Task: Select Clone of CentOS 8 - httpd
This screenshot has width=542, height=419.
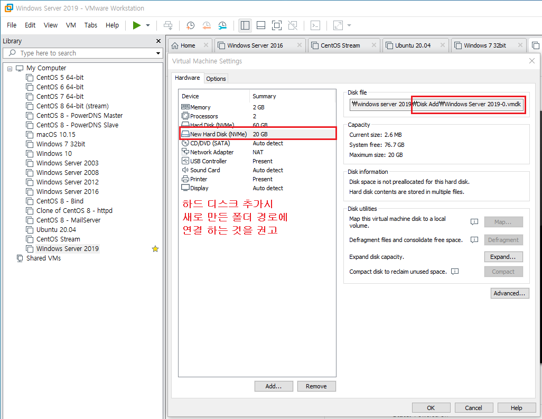Action: click(74, 210)
